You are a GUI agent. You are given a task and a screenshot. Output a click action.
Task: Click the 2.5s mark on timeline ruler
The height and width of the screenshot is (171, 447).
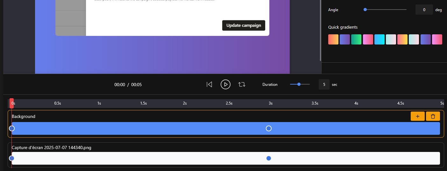[229, 103]
